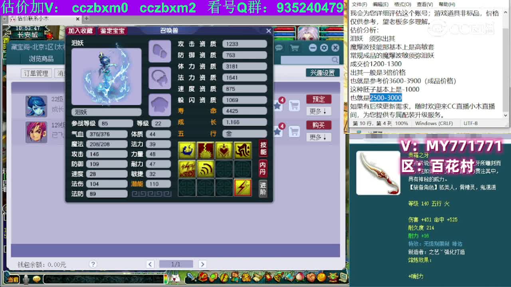511x287 pixels.
Task: Click the winged heart skill icon
Action: click(x=224, y=150)
